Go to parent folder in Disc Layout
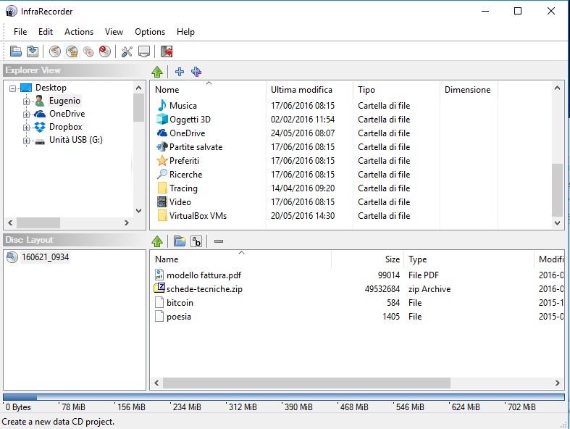The width and height of the screenshot is (570, 429). (x=157, y=241)
